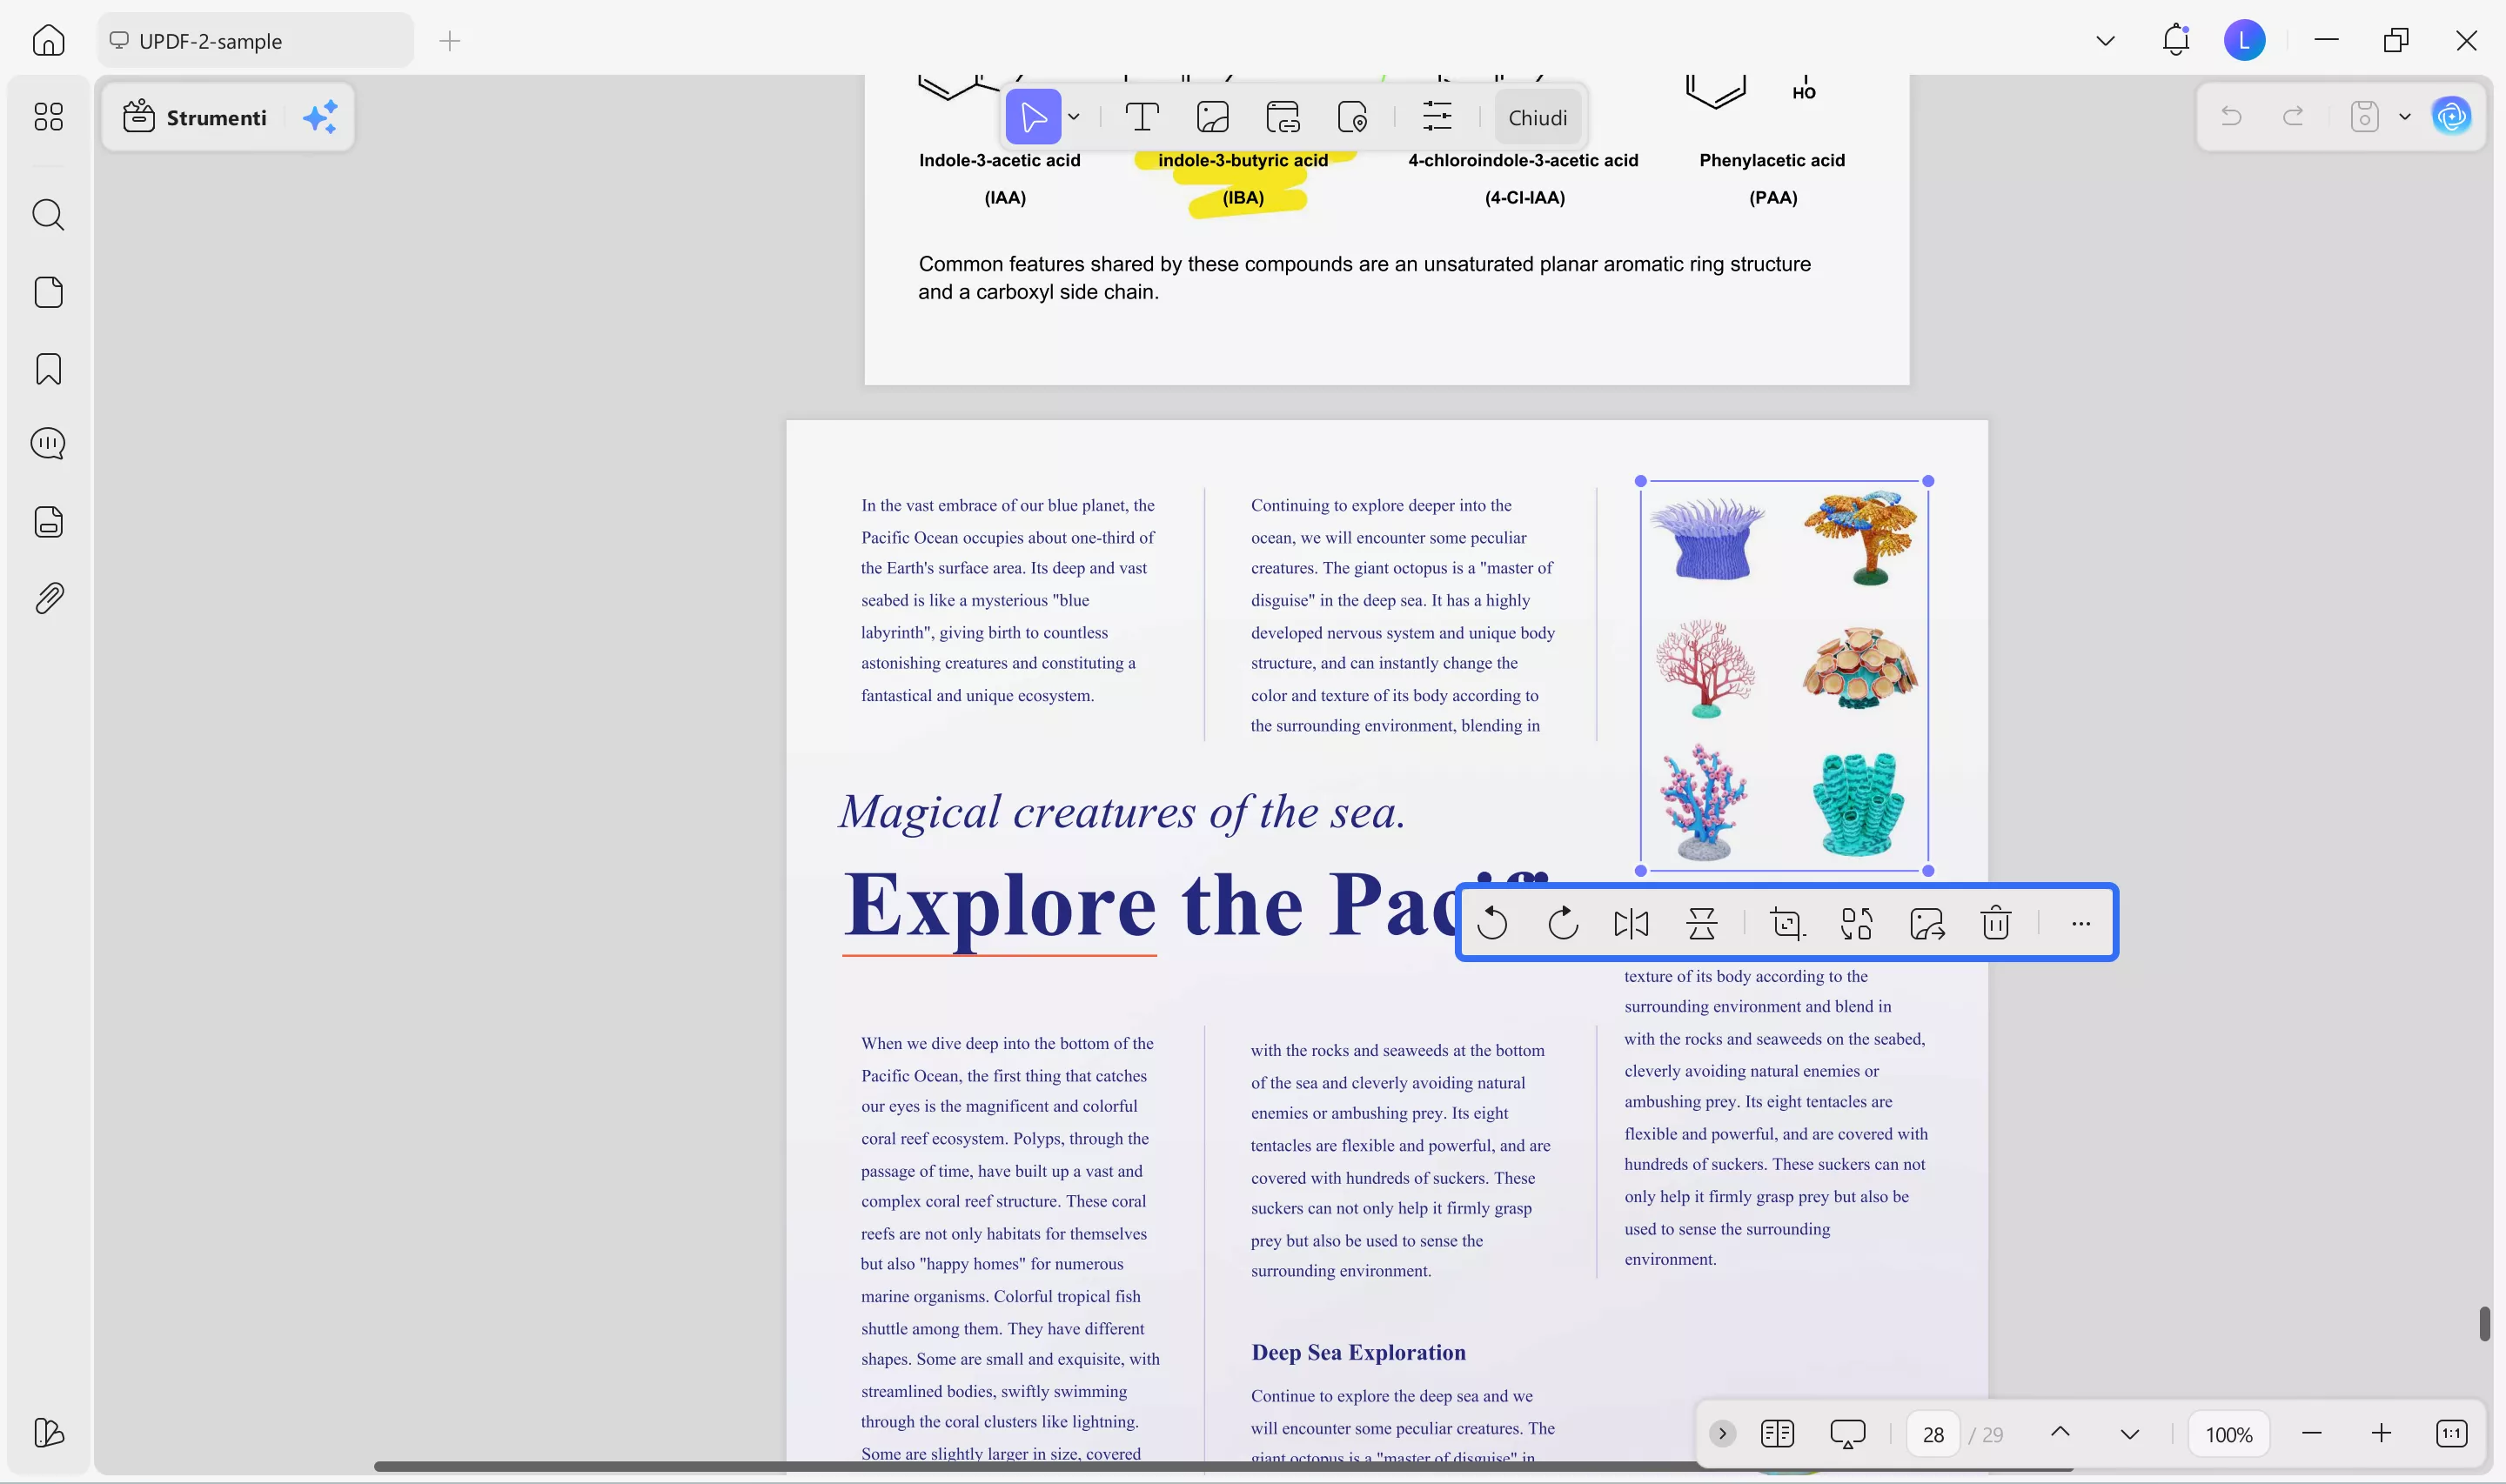The width and height of the screenshot is (2506, 1484).
Task: Toggle two-page reading view in the bottom bar
Action: 1777,1433
